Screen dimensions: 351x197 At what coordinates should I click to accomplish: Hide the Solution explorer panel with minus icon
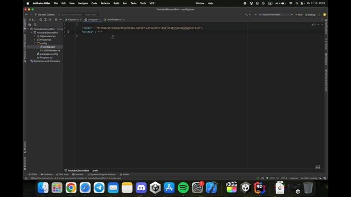[60, 20]
